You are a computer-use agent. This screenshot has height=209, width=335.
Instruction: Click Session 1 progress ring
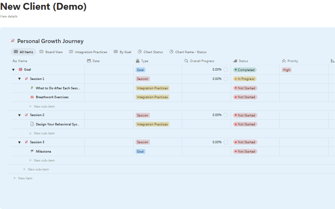tap(226, 79)
